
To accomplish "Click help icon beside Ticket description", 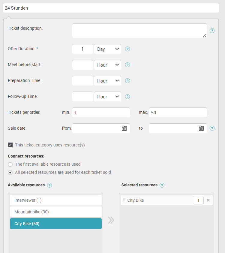I will coord(212,31).
